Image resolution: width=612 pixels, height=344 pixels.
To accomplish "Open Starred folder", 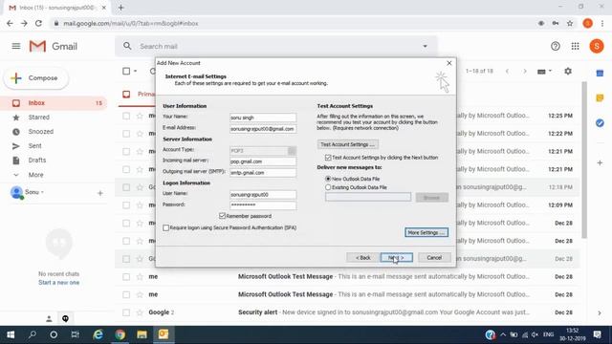I will click(54, 118).
